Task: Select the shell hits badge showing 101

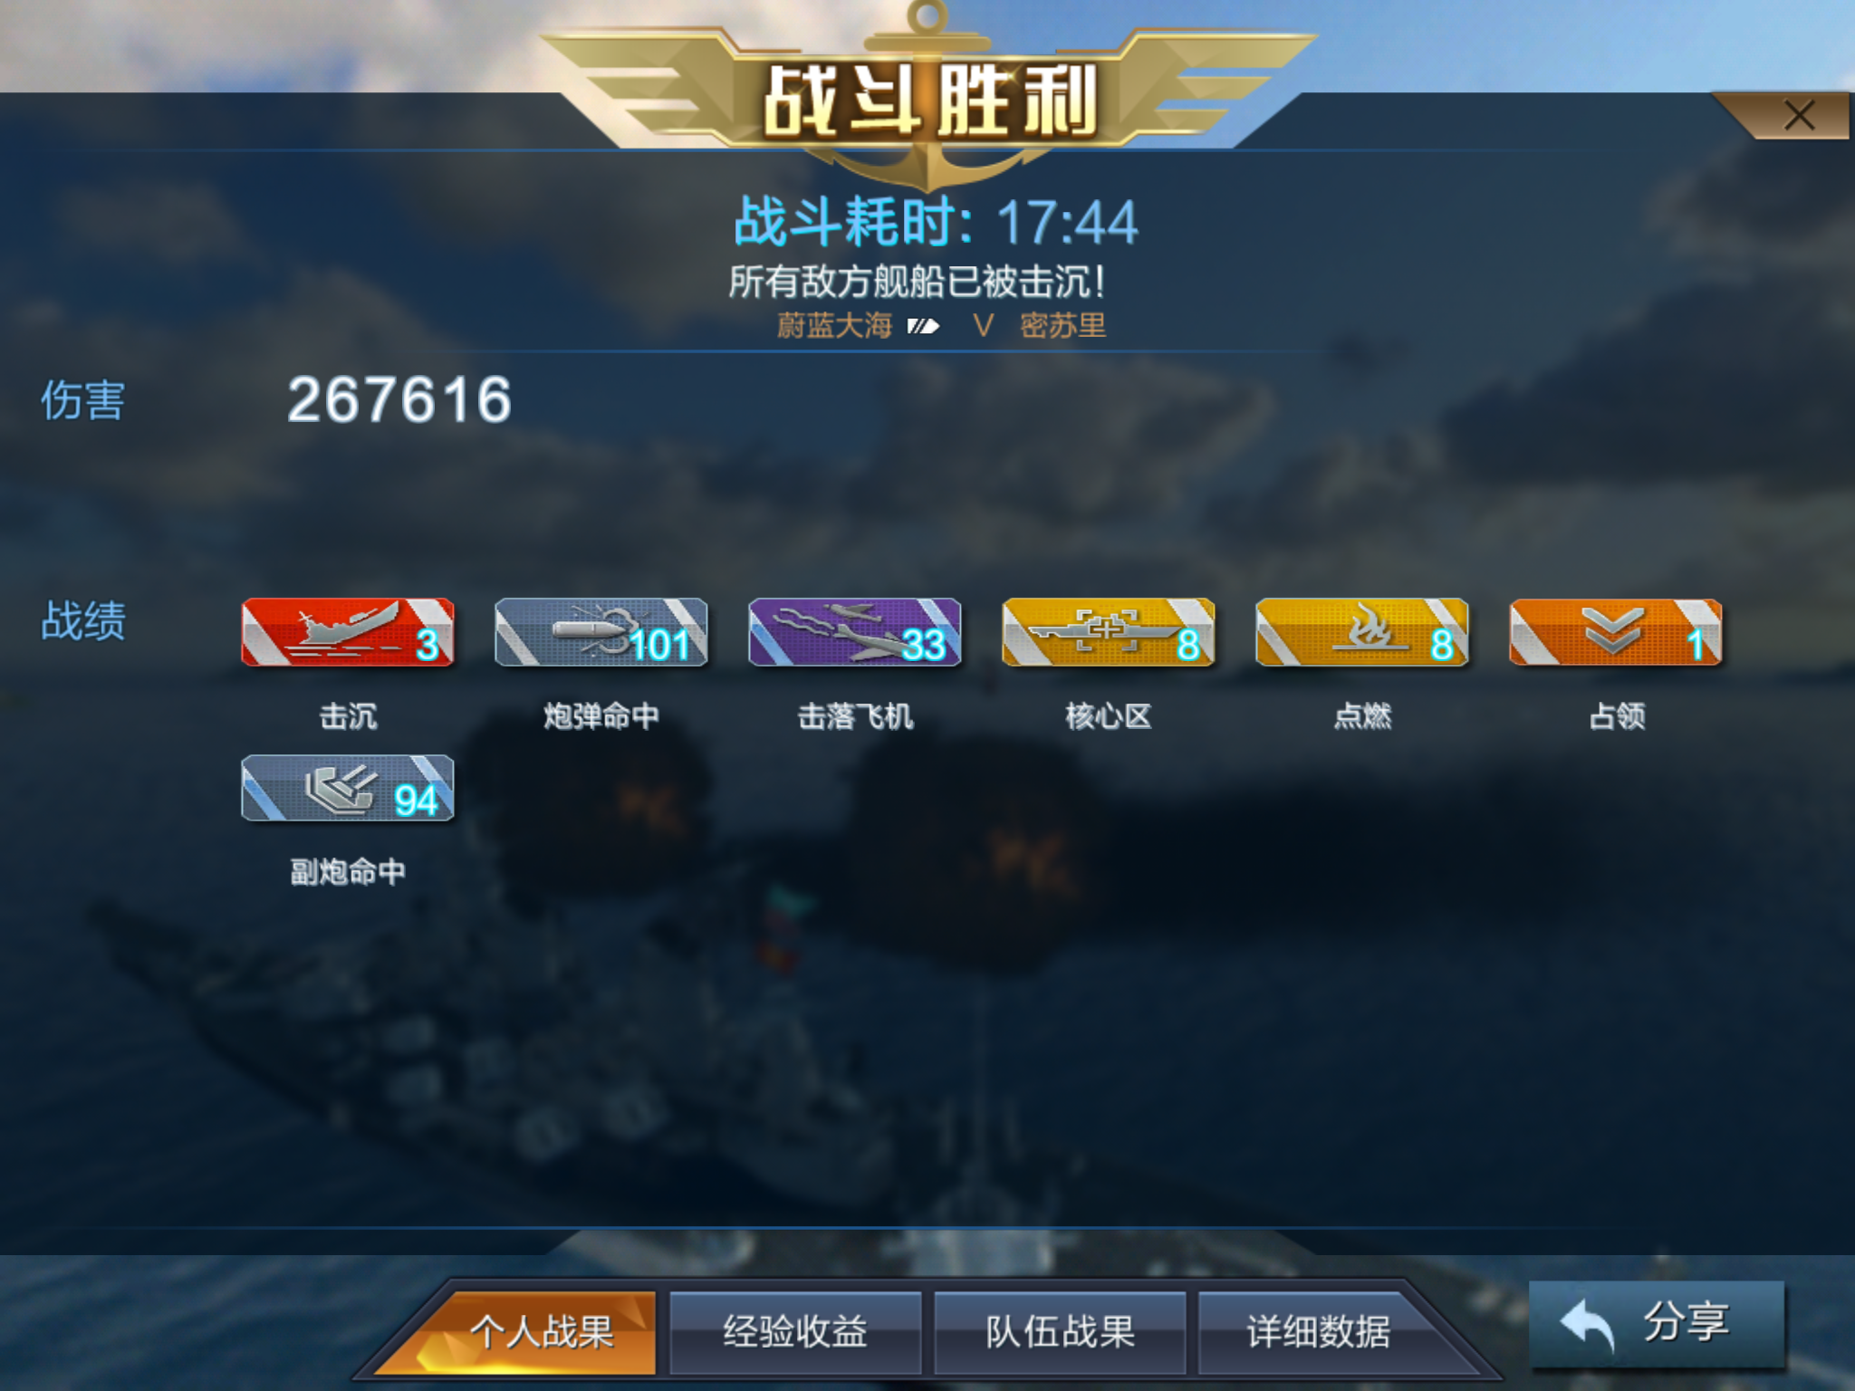Action: tap(601, 632)
